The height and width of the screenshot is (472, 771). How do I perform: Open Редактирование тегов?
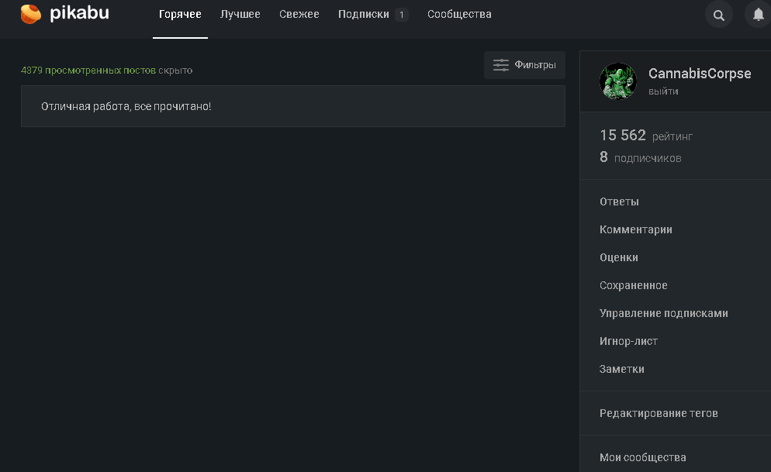(659, 413)
